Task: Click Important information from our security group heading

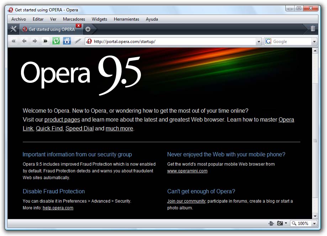Action: pos(77,154)
